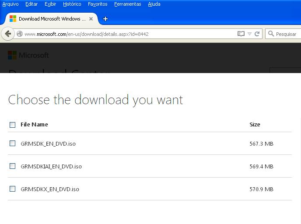Select the Download Microsoft Windows tab

51,19
